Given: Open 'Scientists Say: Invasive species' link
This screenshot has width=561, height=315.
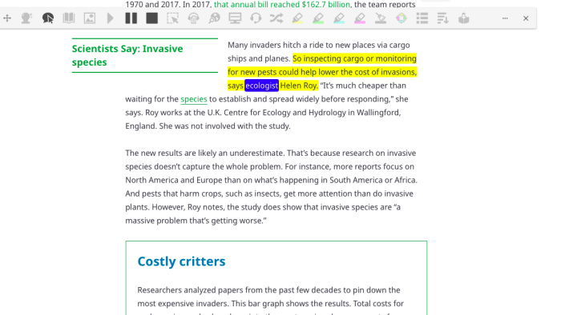Looking at the screenshot, I should [127, 55].
